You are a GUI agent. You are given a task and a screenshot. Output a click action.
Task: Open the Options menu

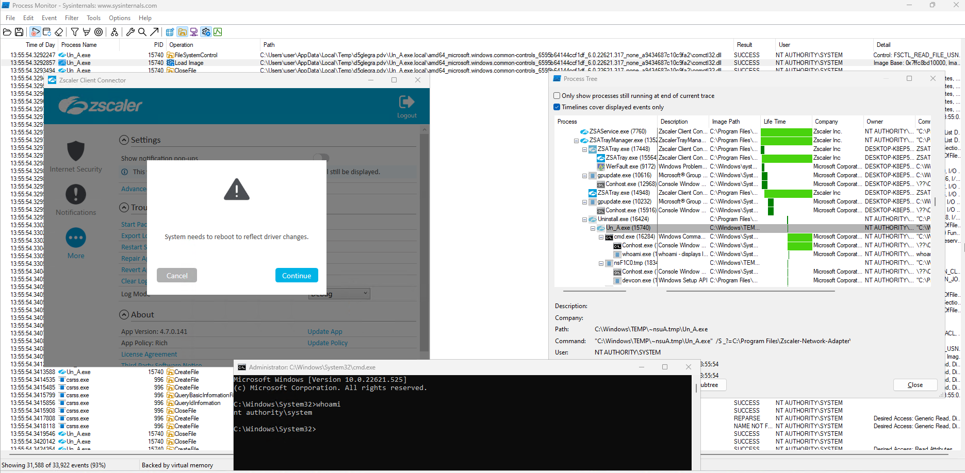(120, 18)
